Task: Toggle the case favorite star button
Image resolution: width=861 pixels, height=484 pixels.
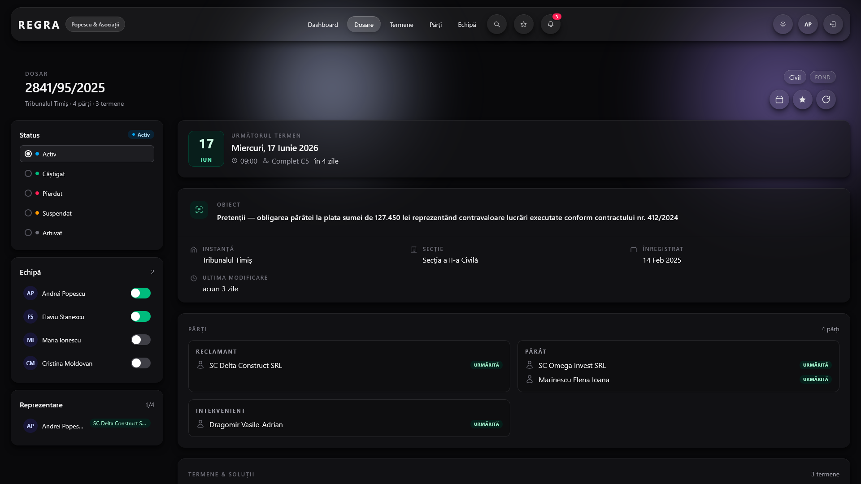Action: [x=803, y=99]
